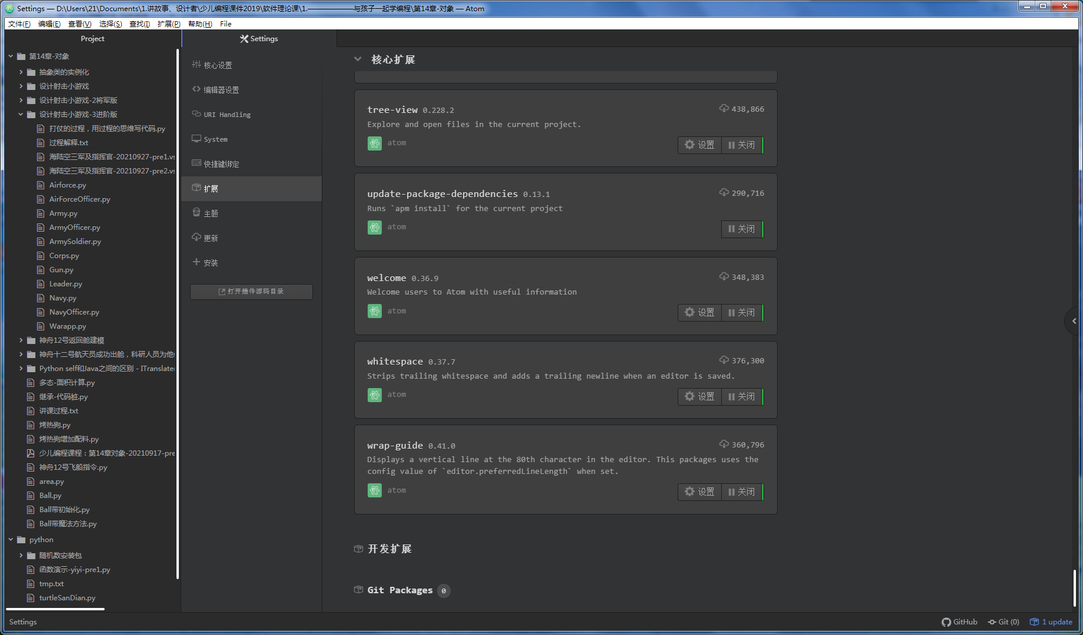Click download count icon on tree-view card
Viewport: 1083px width, 635px height.
point(724,109)
